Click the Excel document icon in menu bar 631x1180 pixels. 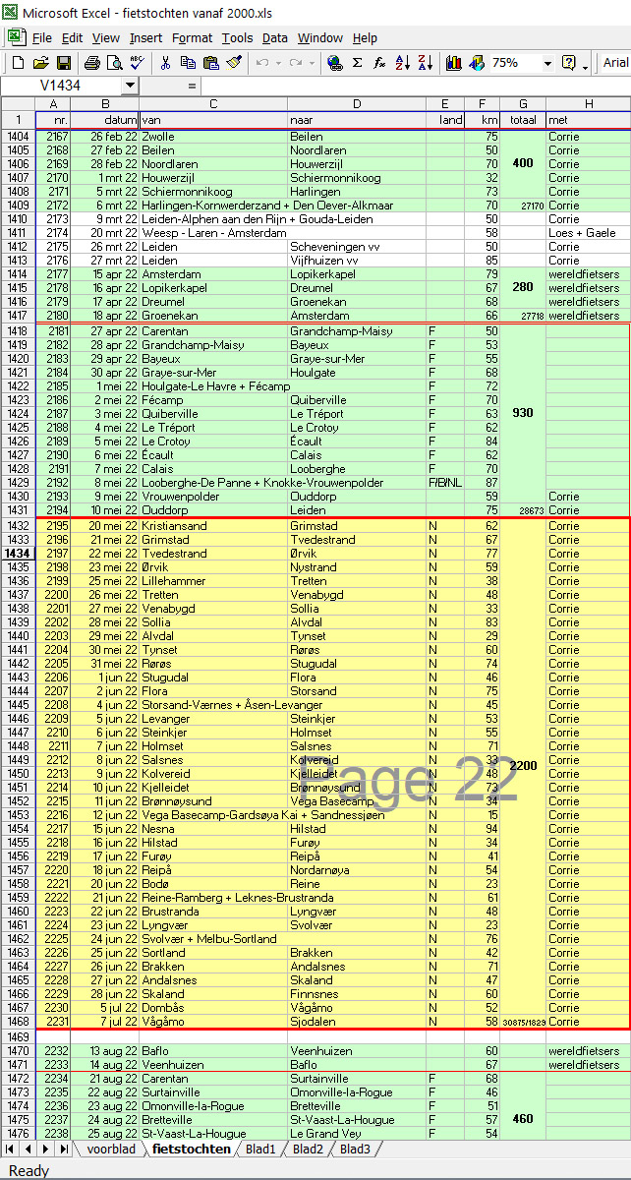tap(16, 37)
